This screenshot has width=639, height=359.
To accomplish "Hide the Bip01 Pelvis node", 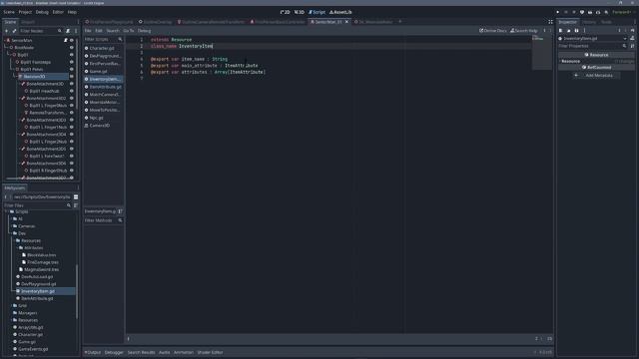I will pos(72,69).
